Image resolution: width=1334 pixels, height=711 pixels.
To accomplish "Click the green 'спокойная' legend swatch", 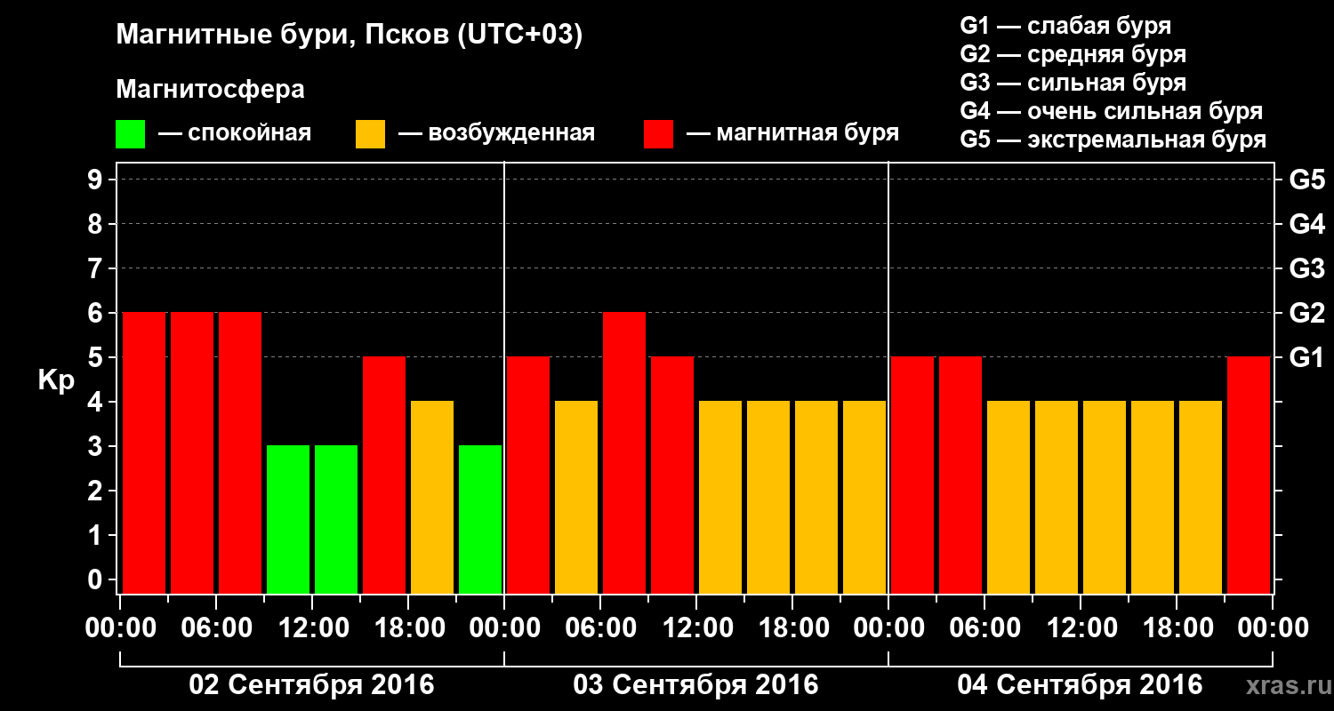I will pos(130,134).
